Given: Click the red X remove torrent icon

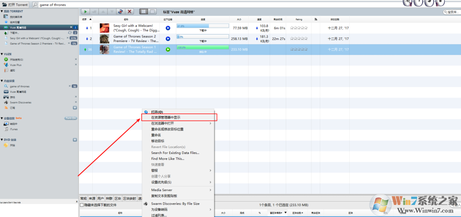Looking at the screenshot, I should [x=130, y=12].
